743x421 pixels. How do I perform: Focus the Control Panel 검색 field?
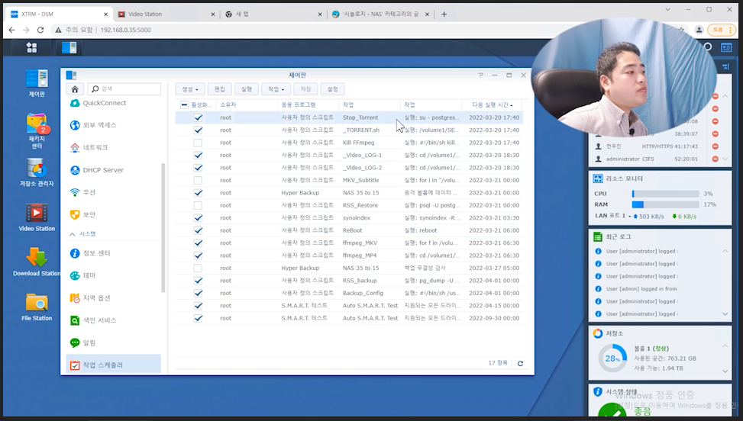124,89
